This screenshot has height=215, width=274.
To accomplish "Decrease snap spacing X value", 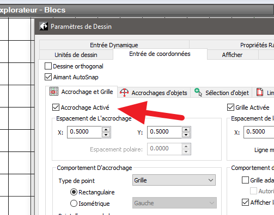I will click(106, 135).
